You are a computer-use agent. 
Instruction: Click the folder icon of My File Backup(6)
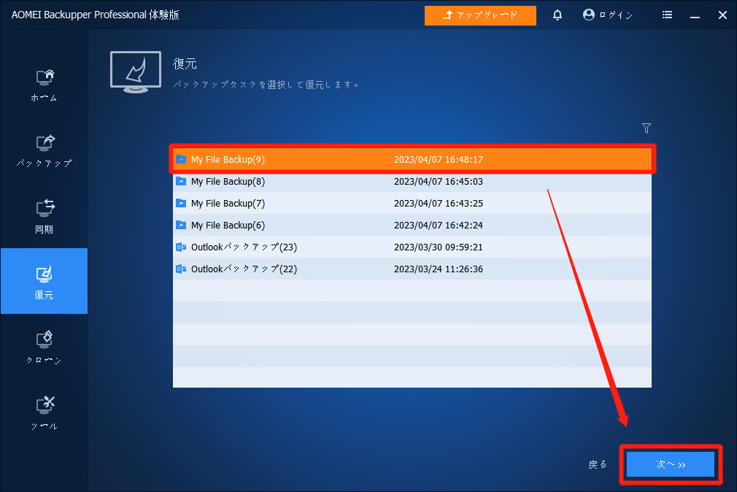pyautogui.click(x=181, y=225)
